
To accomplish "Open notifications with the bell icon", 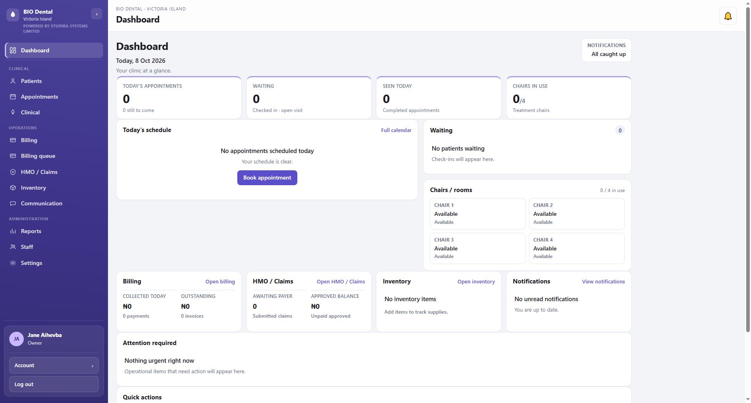I will (728, 16).
